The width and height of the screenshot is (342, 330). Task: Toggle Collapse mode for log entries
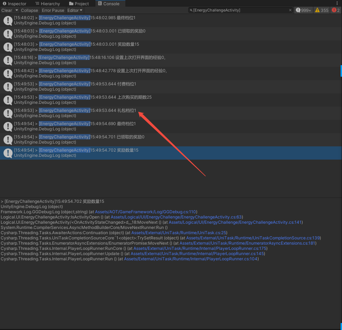[29, 10]
